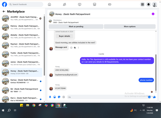
Task: Click the Mark as pending button
Action: click(76, 27)
